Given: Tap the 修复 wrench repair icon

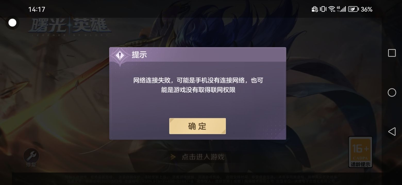Looking at the screenshot, I should pos(31,157).
